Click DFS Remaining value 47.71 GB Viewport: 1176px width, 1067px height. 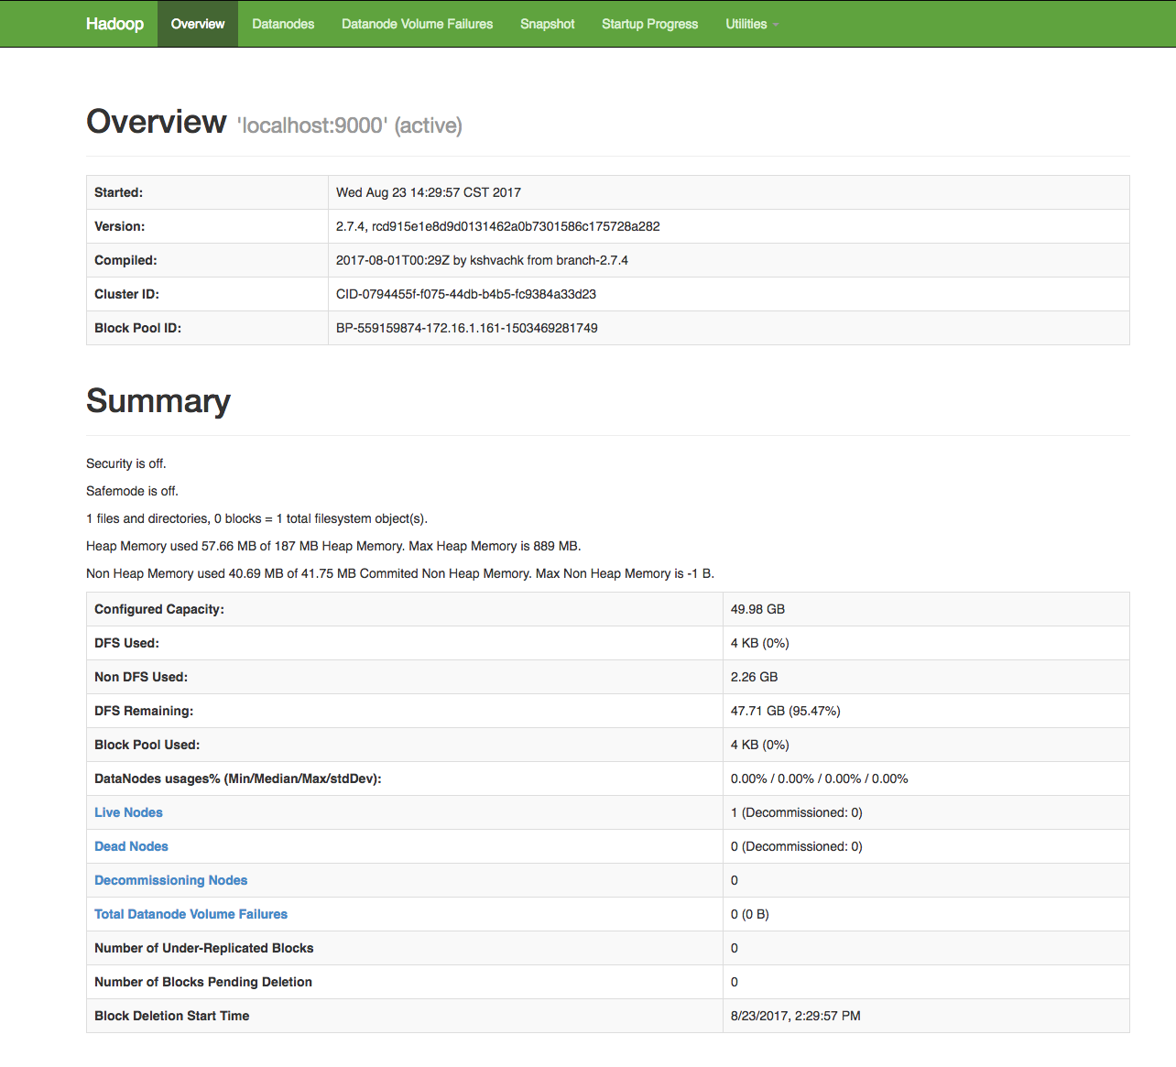(x=785, y=711)
